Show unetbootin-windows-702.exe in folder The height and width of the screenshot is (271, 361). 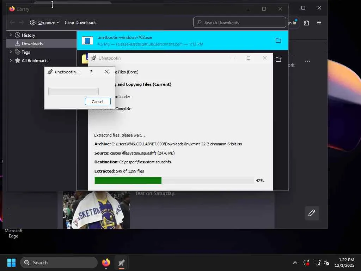click(278, 41)
